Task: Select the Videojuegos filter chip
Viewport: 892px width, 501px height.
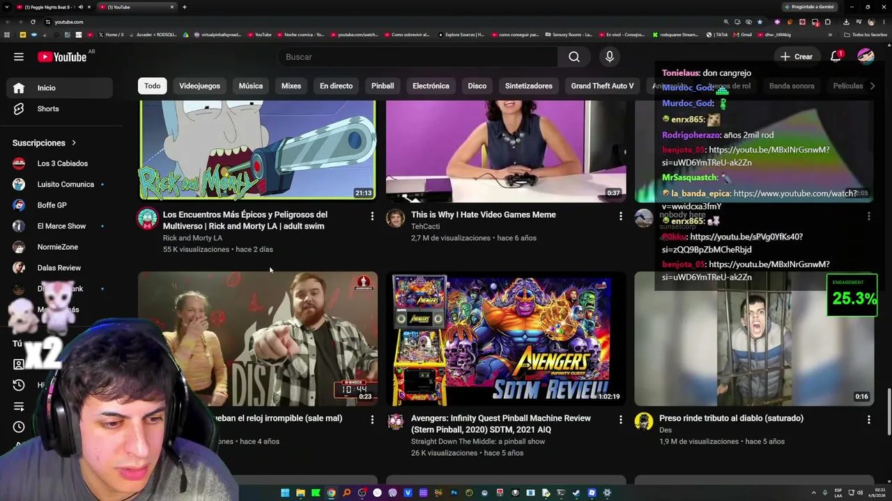Action: click(199, 86)
